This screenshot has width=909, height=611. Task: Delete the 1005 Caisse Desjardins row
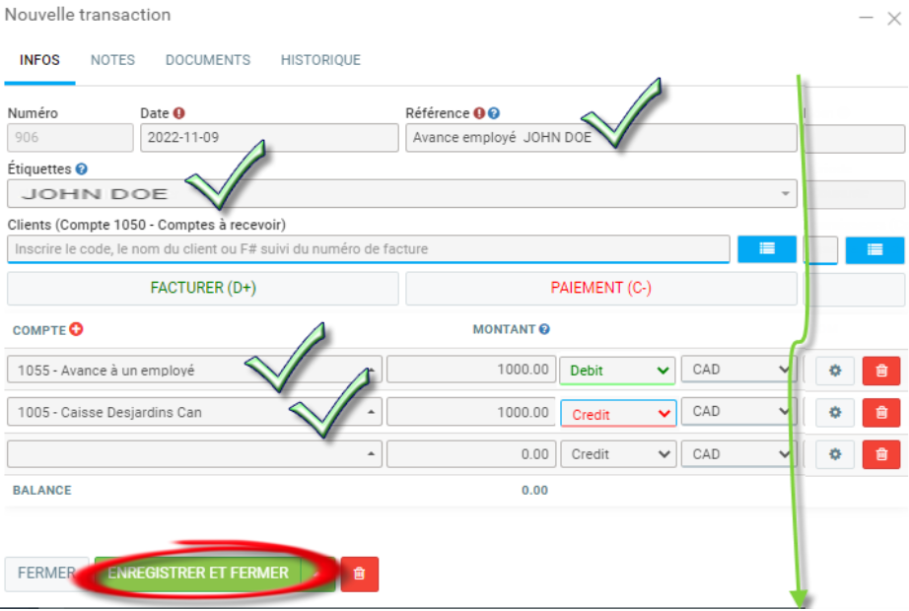click(x=880, y=412)
